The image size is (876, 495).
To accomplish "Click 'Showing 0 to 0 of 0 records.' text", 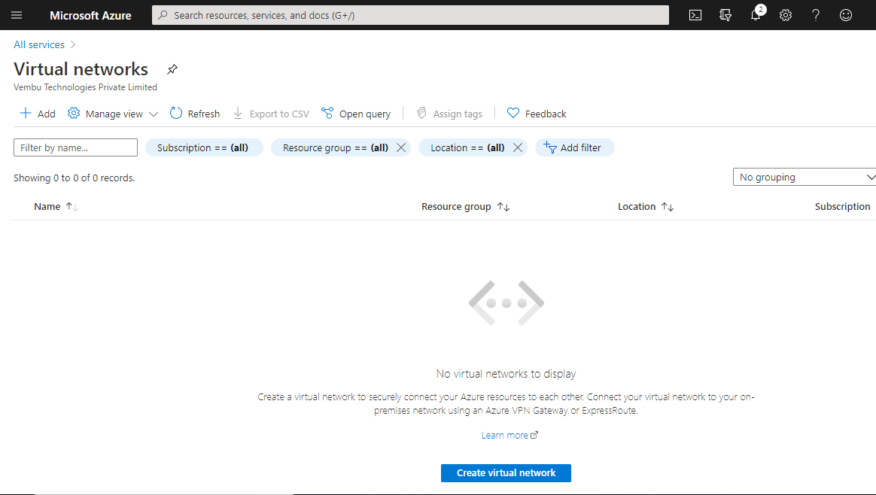I will (75, 178).
